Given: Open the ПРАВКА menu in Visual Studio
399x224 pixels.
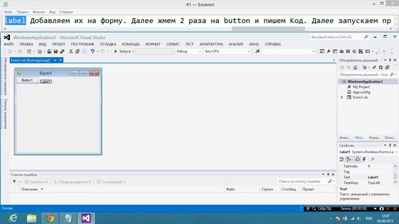Looking at the screenshot, I should coord(26,44).
